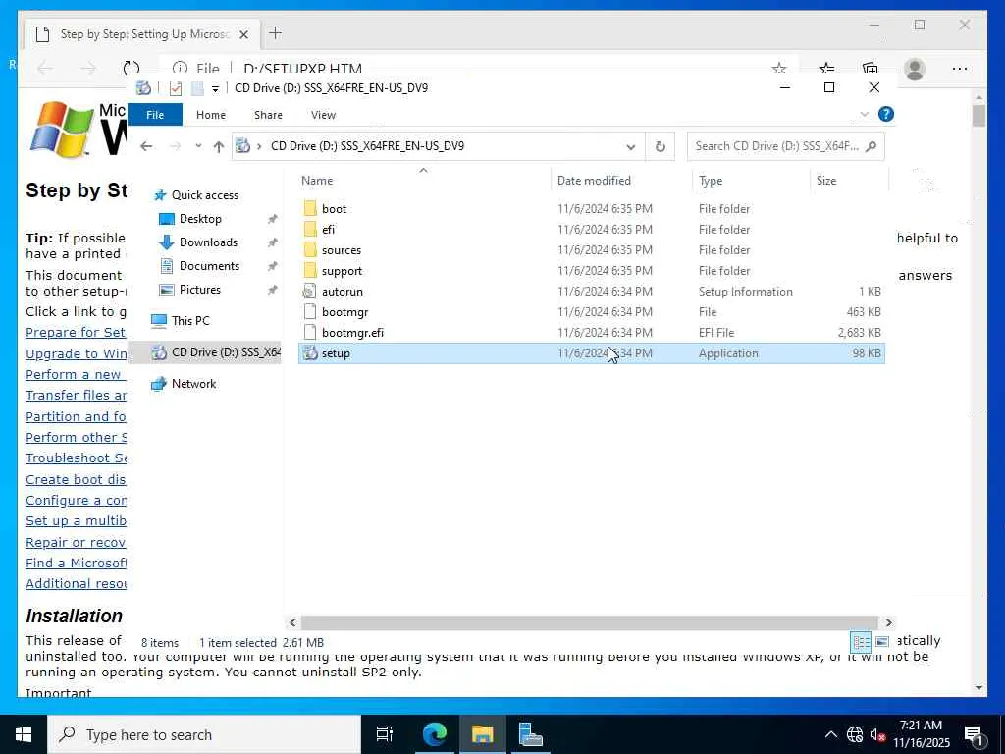Image resolution: width=1005 pixels, height=754 pixels.
Task: Switch to large icons view layout
Action: point(882,642)
